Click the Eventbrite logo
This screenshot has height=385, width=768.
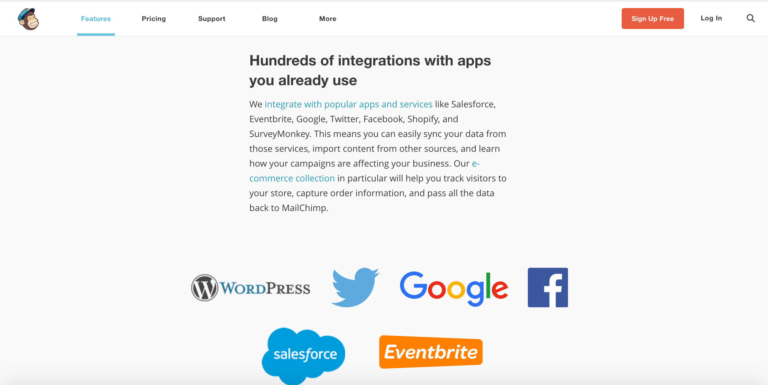pyautogui.click(x=431, y=352)
